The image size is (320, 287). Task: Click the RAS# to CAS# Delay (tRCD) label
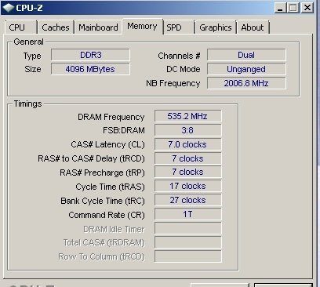coord(91,158)
